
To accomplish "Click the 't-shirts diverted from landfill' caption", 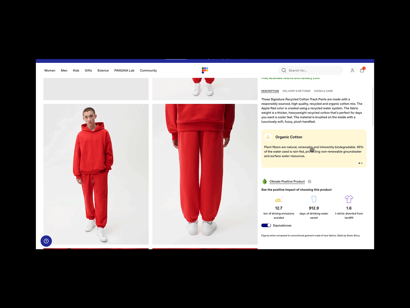I will click(x=349, y=216).
